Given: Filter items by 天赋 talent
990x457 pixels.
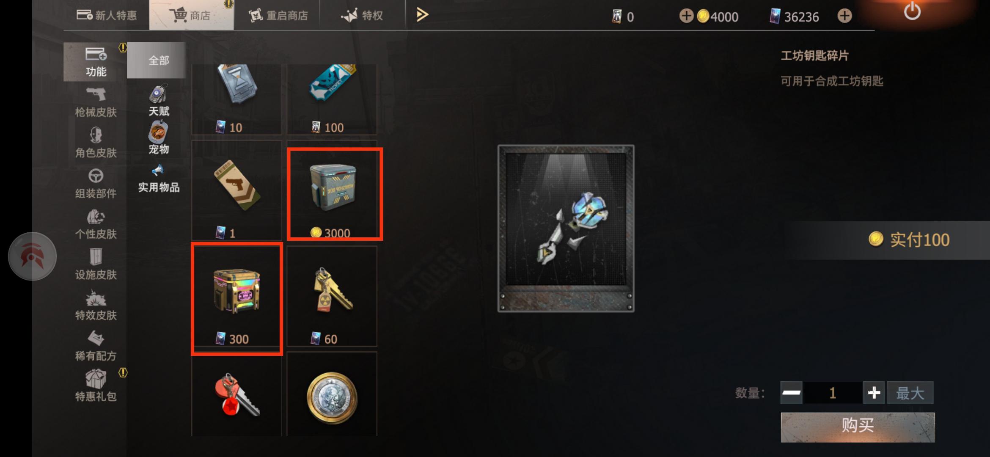Looking at the screenshot, I should [x=159, y=100].
